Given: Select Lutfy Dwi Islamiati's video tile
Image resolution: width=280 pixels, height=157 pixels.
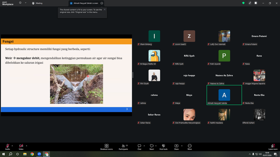Looking at the screenshot, I should point(224,36).
